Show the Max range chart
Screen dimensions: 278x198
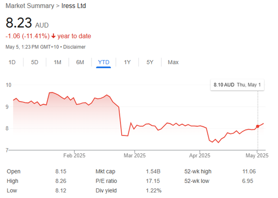coord(173,62)
